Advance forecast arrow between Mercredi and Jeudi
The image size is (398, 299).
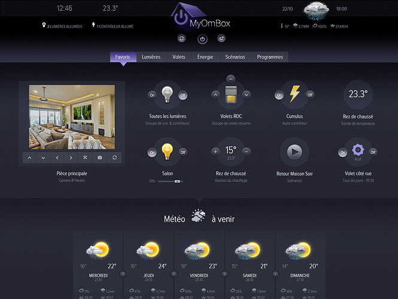pyautogui.click(x=123, y=274)
